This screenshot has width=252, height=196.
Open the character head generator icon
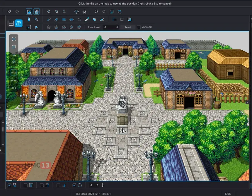click(x=120, y=11)
